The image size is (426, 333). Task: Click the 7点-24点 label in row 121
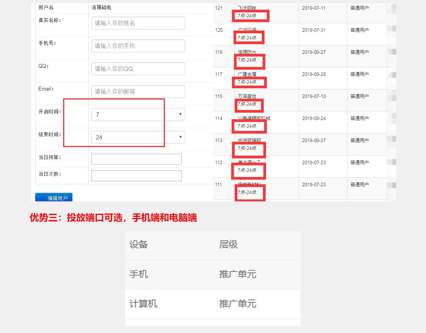247,16
